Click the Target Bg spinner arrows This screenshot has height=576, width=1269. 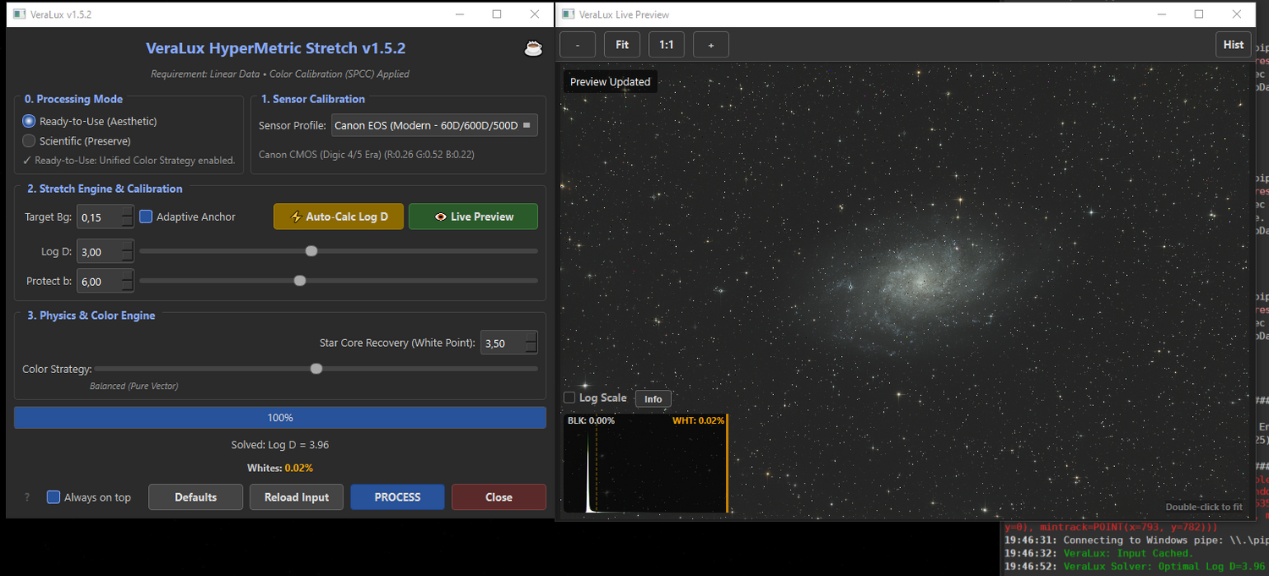pos(127,217)
